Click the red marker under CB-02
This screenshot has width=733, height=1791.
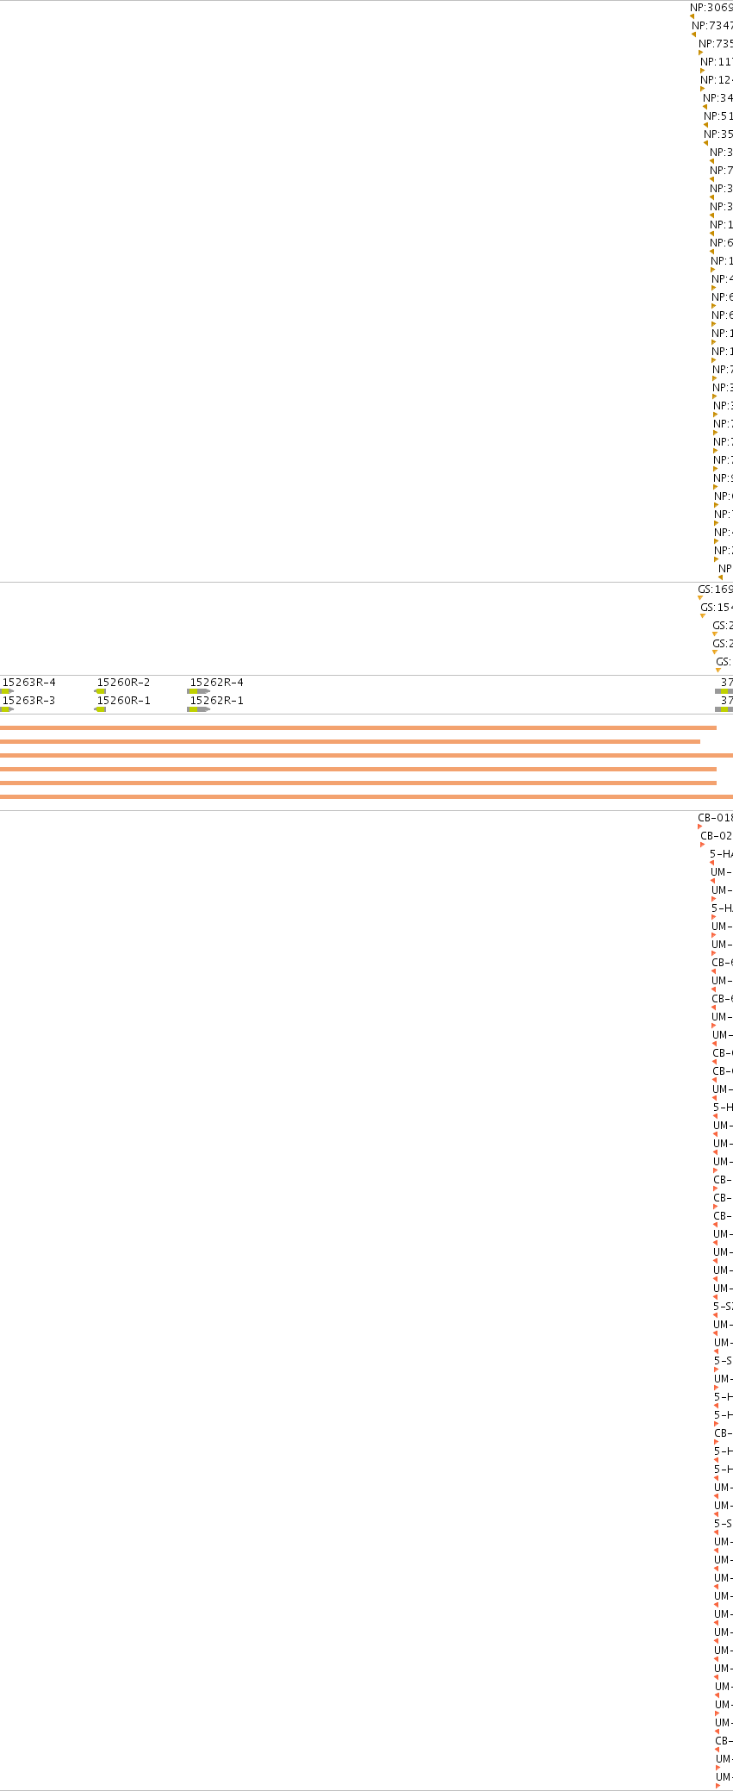pos(703,845)
